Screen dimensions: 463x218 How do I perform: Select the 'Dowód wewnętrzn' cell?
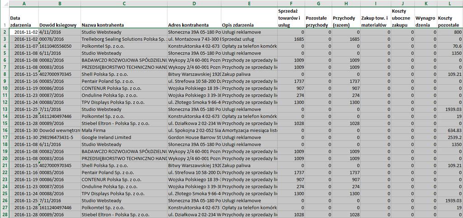click(60, 130)
